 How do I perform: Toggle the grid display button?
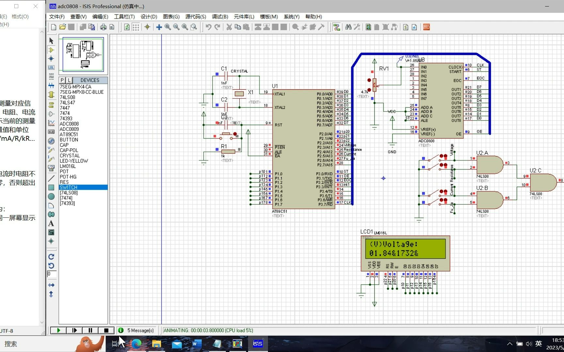tap(136, 27)
